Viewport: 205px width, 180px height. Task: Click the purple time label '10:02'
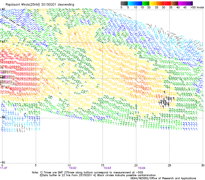(73, 168)
